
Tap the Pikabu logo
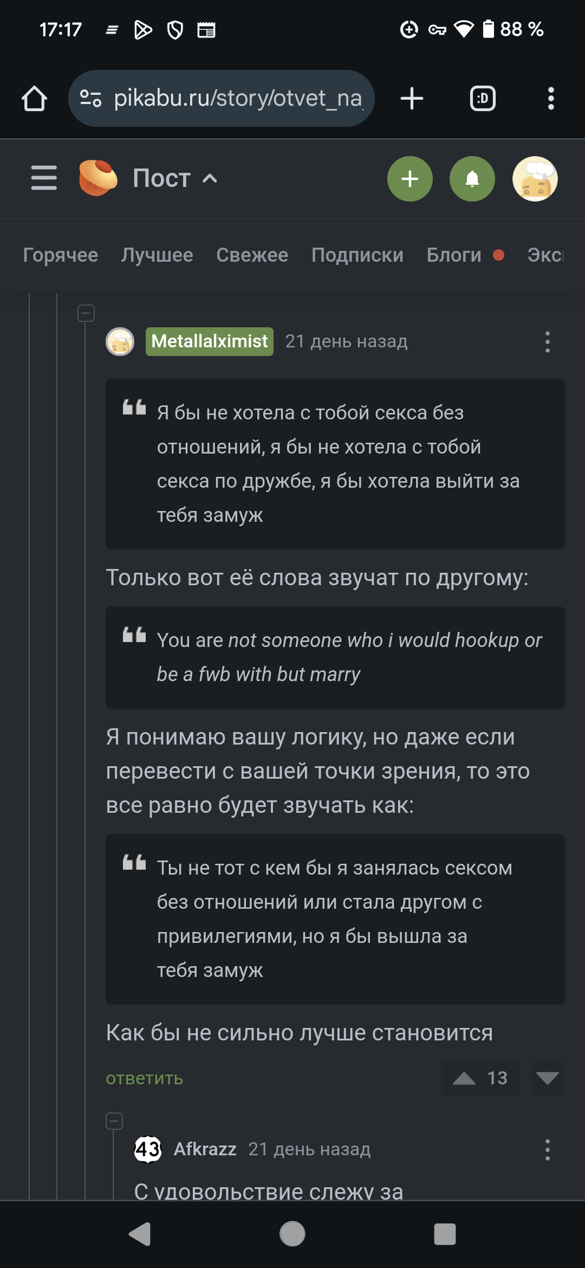(97, 178)
